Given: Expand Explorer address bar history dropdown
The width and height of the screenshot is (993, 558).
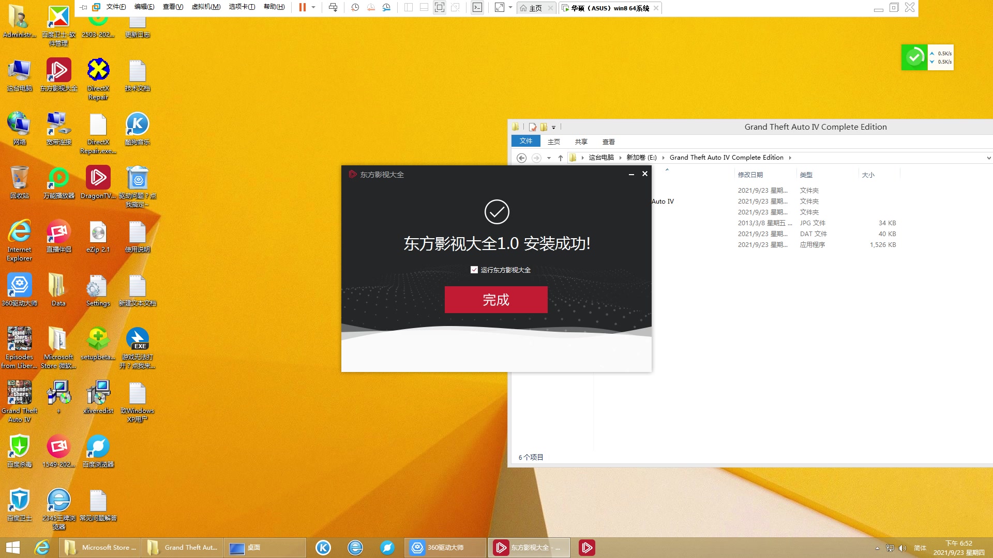Looking at the screenshot, I should pyautogui.click(x=988, y=158).
